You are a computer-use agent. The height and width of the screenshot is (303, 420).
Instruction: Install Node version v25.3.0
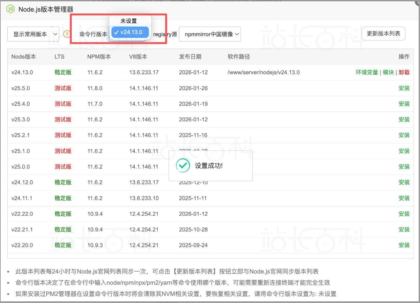(x=404, y=119)
